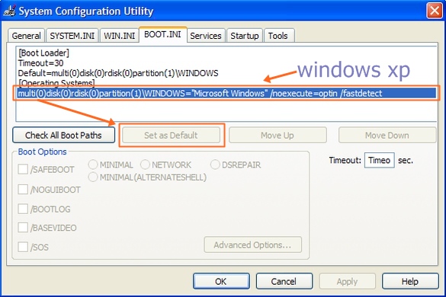Open Advanced Options dialog
Image resolution: width=446 pixels, height=297 pixels.
(x=252, y=244)
